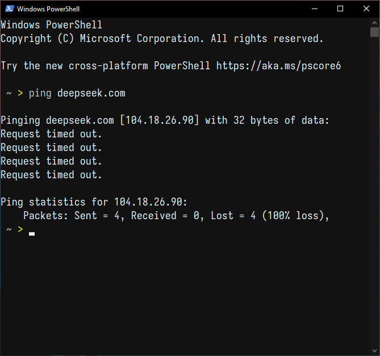Click the scrollbar down arrow
The width and height of the screenshot is (380, 356).
[x=374, y=351]
